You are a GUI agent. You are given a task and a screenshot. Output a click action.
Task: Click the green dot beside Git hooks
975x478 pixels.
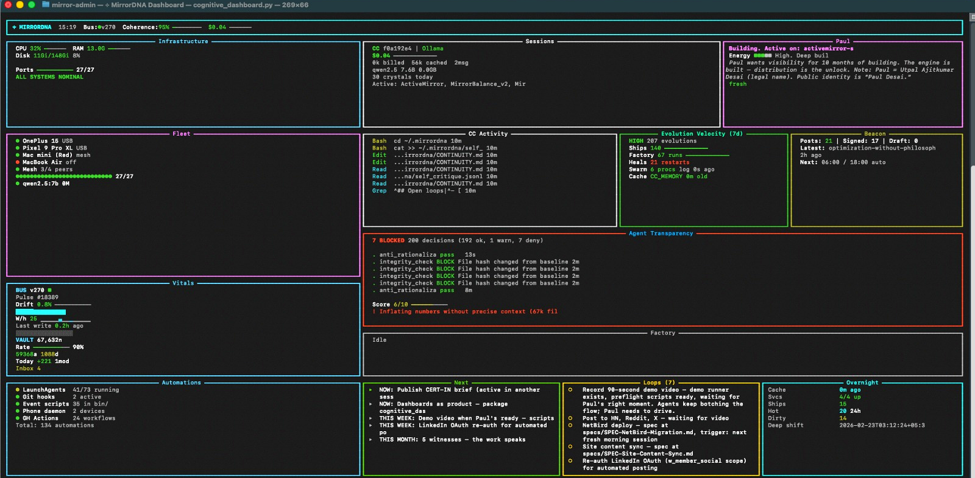coord(18,397)
